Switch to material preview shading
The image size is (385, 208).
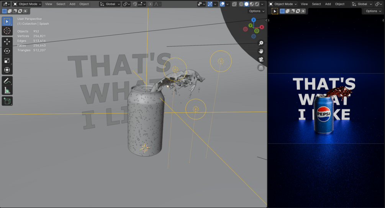pyautogui.click(x=252, y=4)
